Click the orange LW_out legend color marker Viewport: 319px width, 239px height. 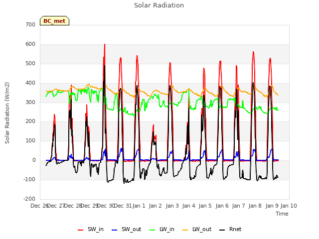point(185,230)
